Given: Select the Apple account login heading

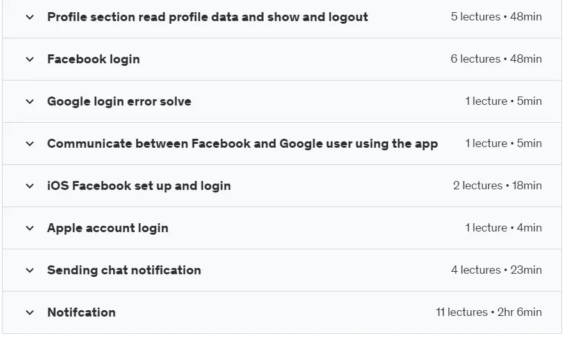Looking at the screenshot, I should point(108,228).
